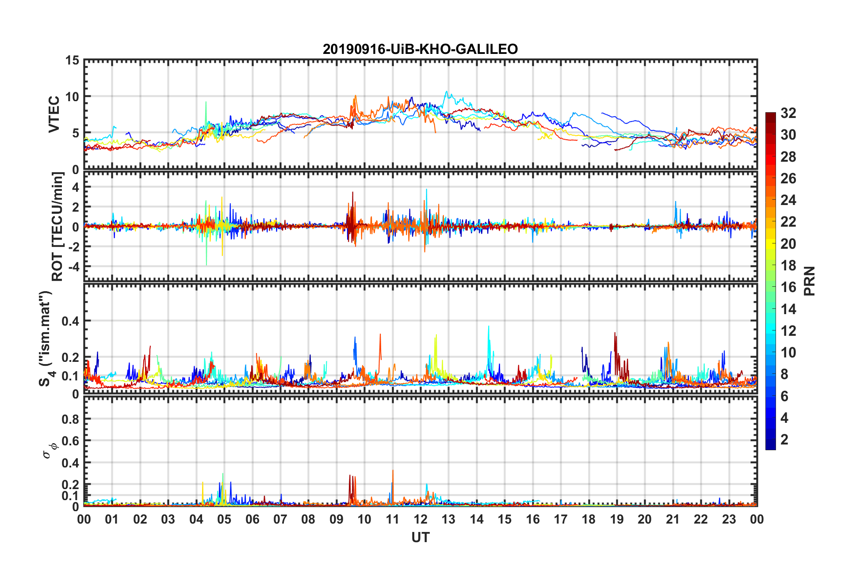841x562 pixels.
Task: Select PRN colorbar tick label 22
Action: coord(788,222)
